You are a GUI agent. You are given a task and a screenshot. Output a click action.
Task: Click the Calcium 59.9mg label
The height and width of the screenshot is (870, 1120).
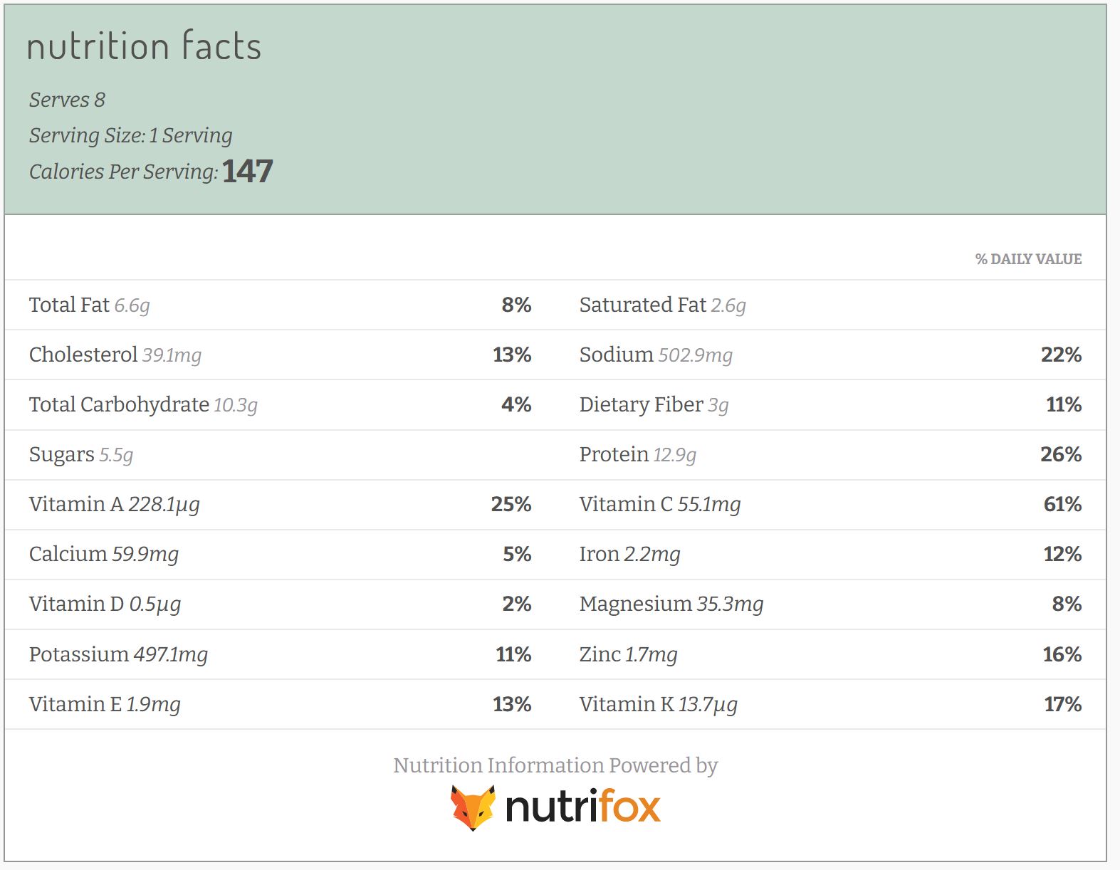click(104, 555)
